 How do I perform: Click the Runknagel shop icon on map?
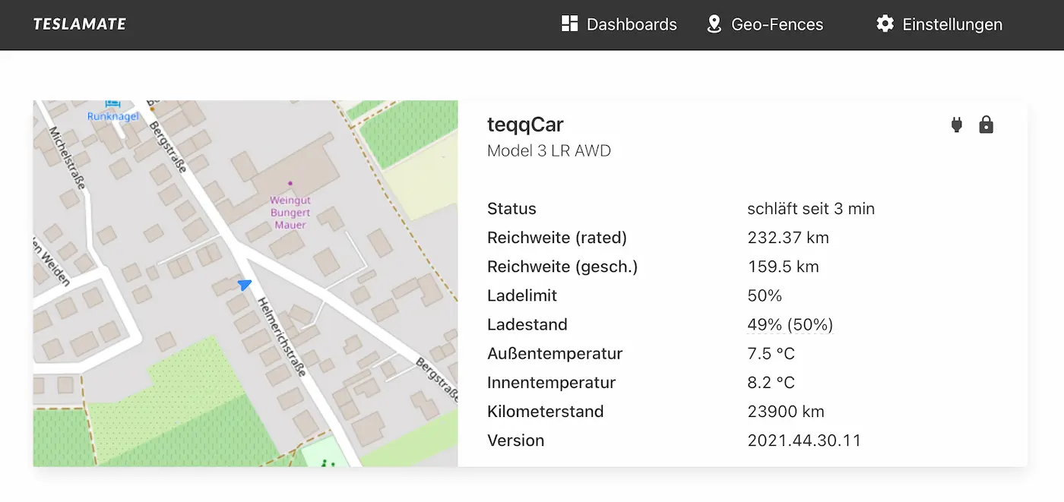coord(112,104)
